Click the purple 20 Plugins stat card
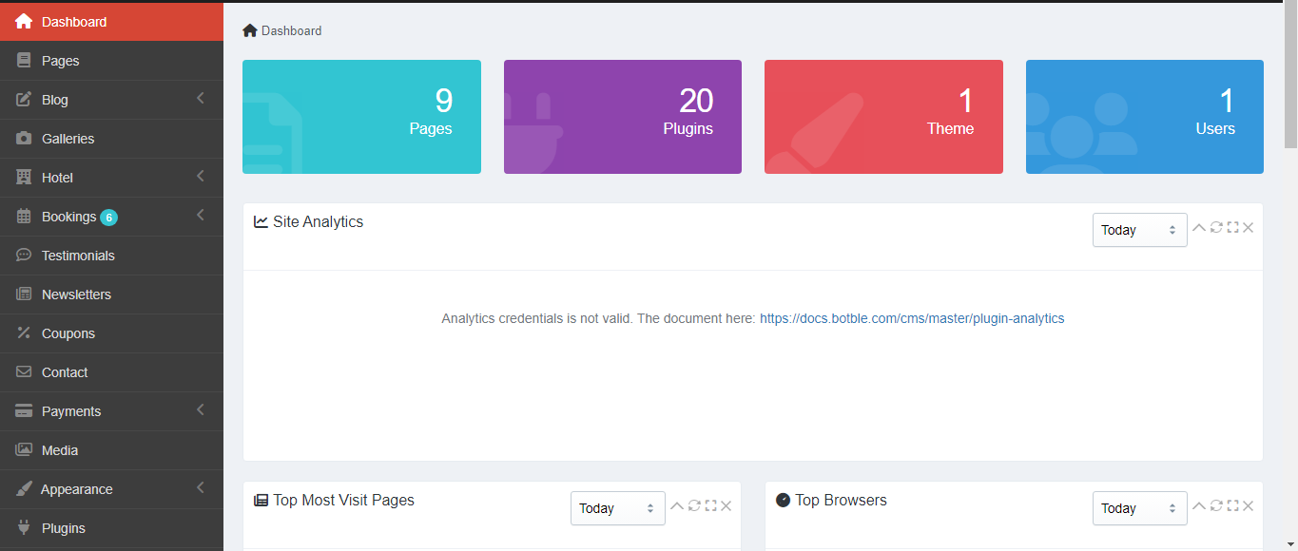This screenshot has height=551, width=1298. pos(622,117)
